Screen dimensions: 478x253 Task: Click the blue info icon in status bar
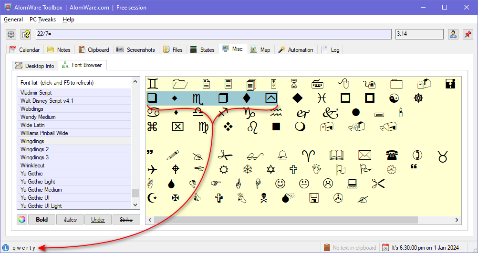click(6, 247)
